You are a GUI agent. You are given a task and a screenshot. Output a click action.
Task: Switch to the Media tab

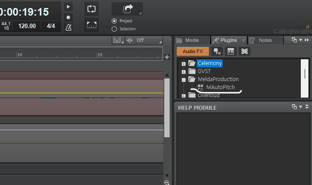pyautogui.click(x=192, y=40)
